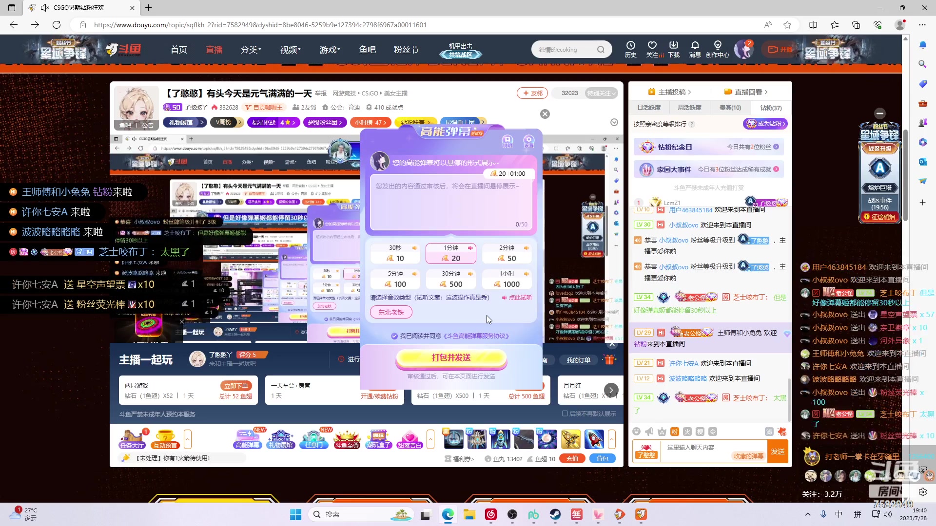Click the chat input 这里输入聊天内容

(x=714, y=447)
